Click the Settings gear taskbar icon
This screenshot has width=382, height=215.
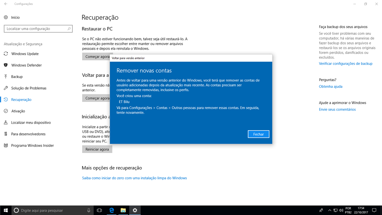click(135, 211)
